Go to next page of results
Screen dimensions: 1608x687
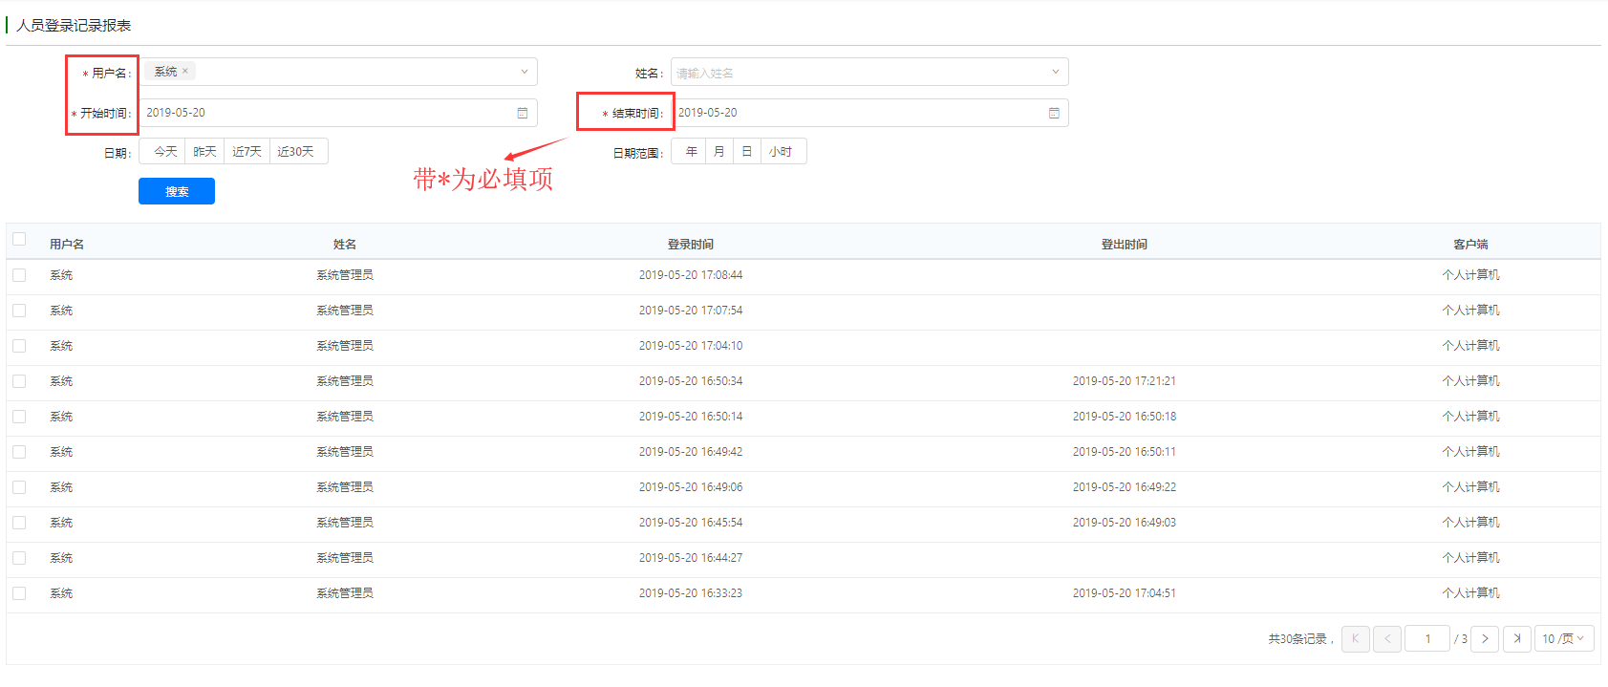click(x=1485, y=638)
